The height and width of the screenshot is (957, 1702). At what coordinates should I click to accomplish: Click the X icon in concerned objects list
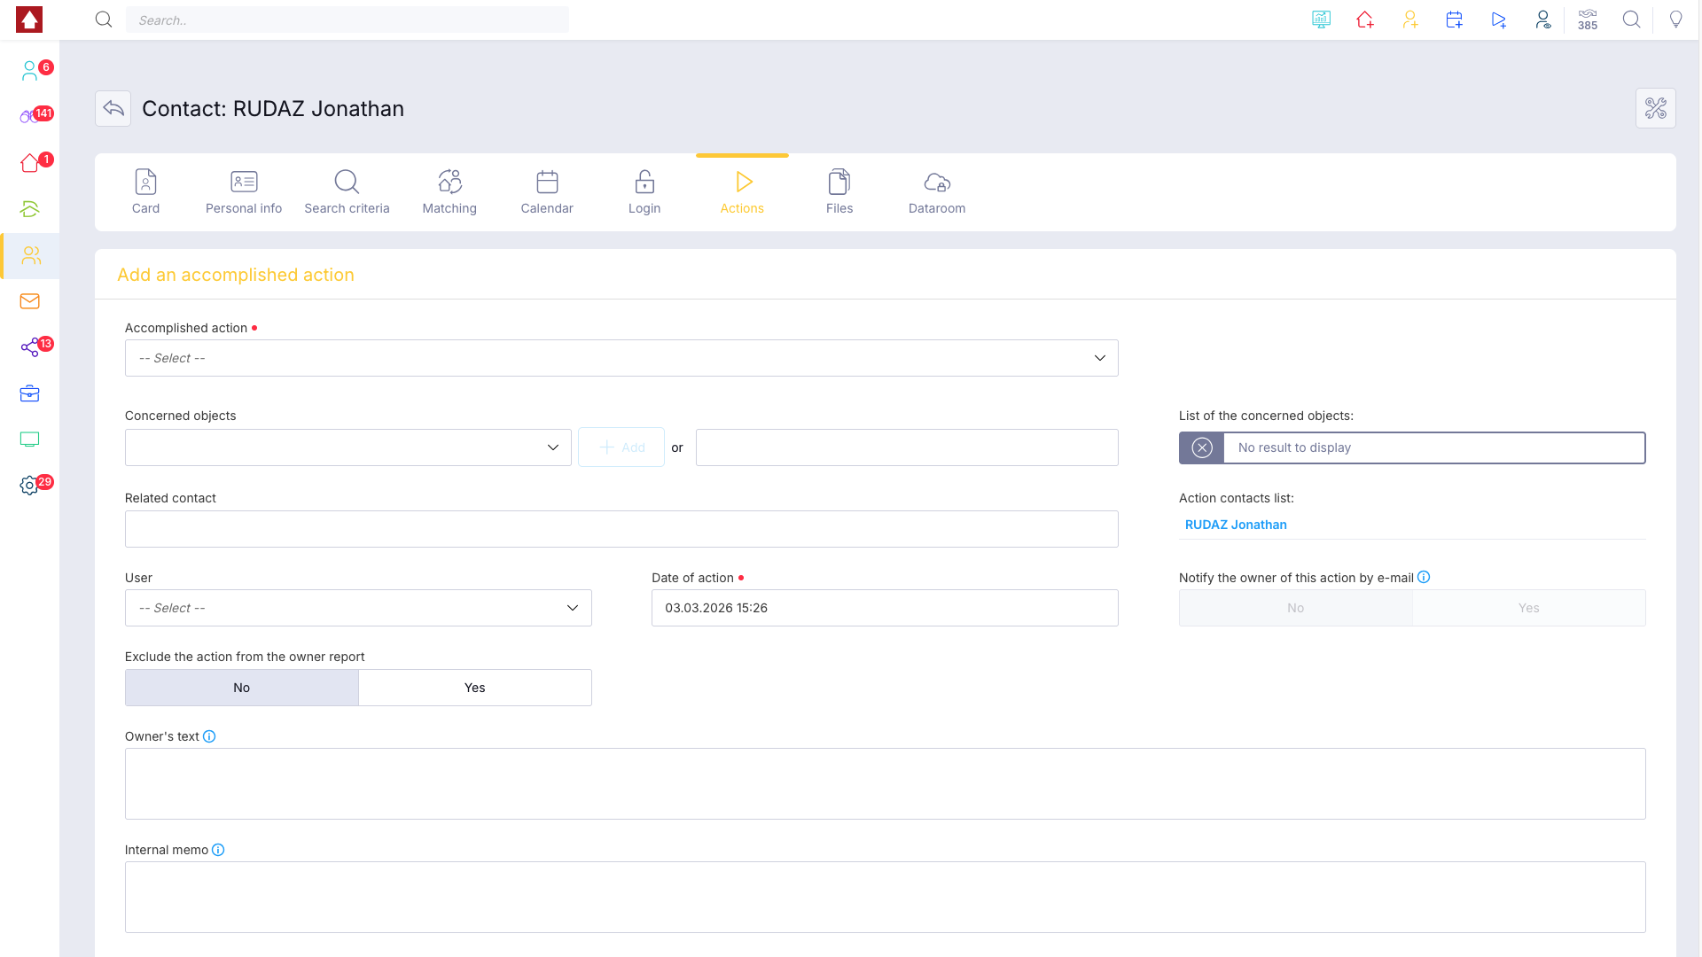coord(1201,447)
